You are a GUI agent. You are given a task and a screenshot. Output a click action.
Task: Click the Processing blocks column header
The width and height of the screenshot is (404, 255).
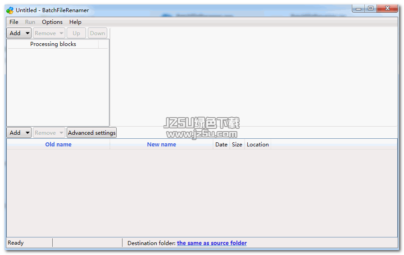[53, 44]
